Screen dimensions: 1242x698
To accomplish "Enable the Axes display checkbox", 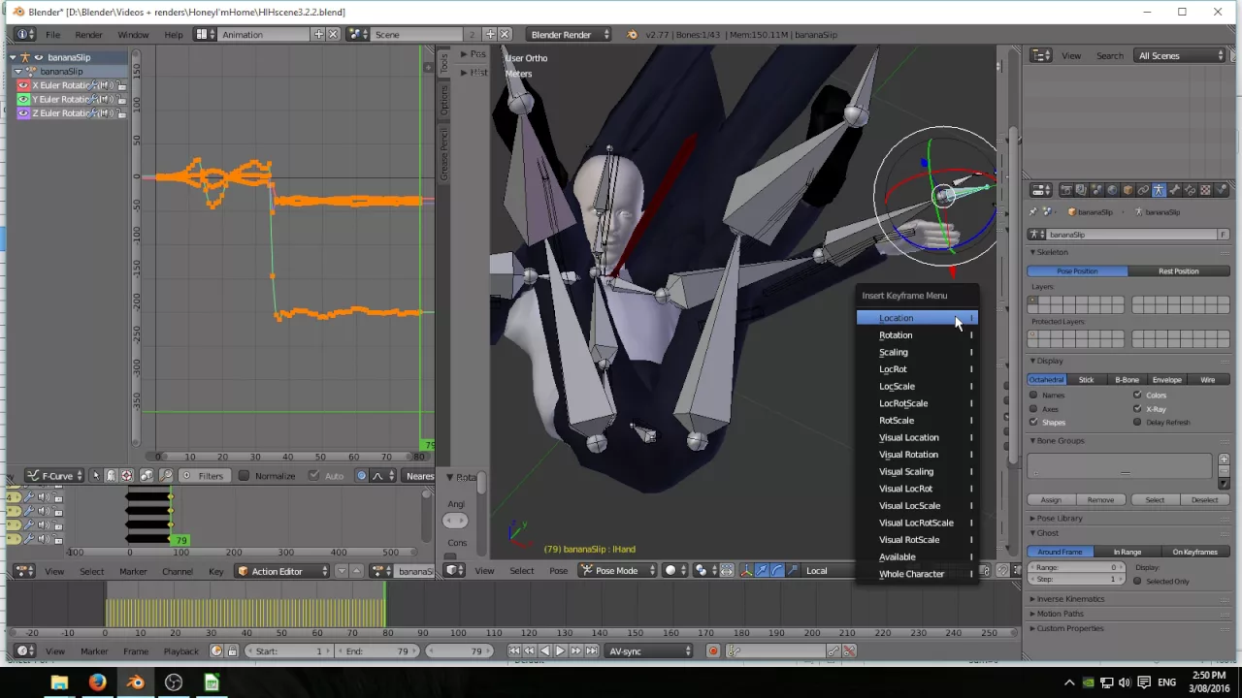I will tap(1033, 409).
